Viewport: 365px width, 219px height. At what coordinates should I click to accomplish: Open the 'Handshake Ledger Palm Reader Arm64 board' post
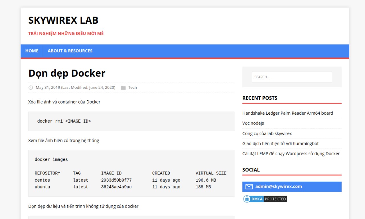pos(288,113)
